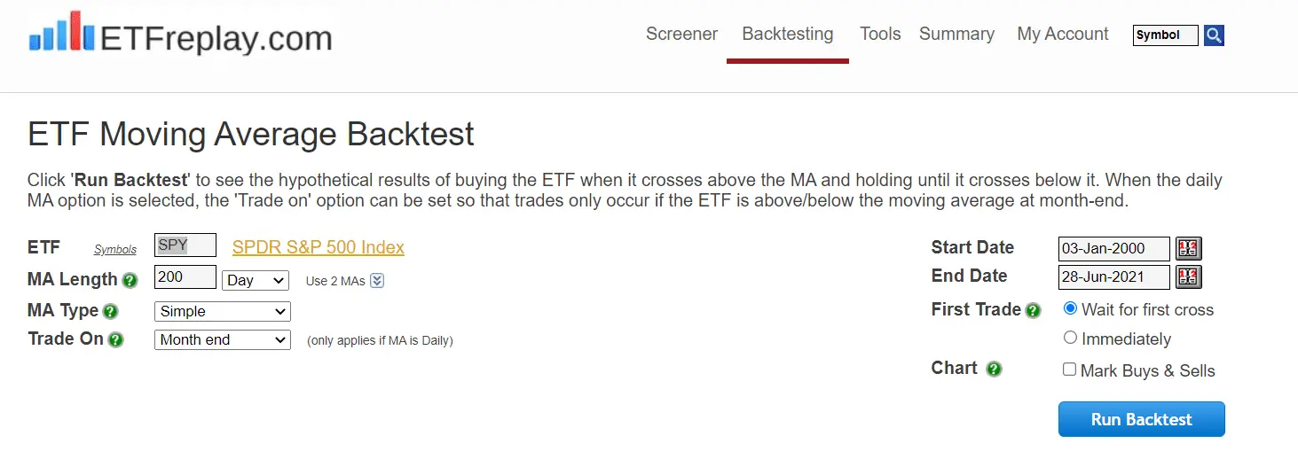This screenshot has height=467, width=1298.
Task: Click the Trade On help icon
Action: coord(115,339)
